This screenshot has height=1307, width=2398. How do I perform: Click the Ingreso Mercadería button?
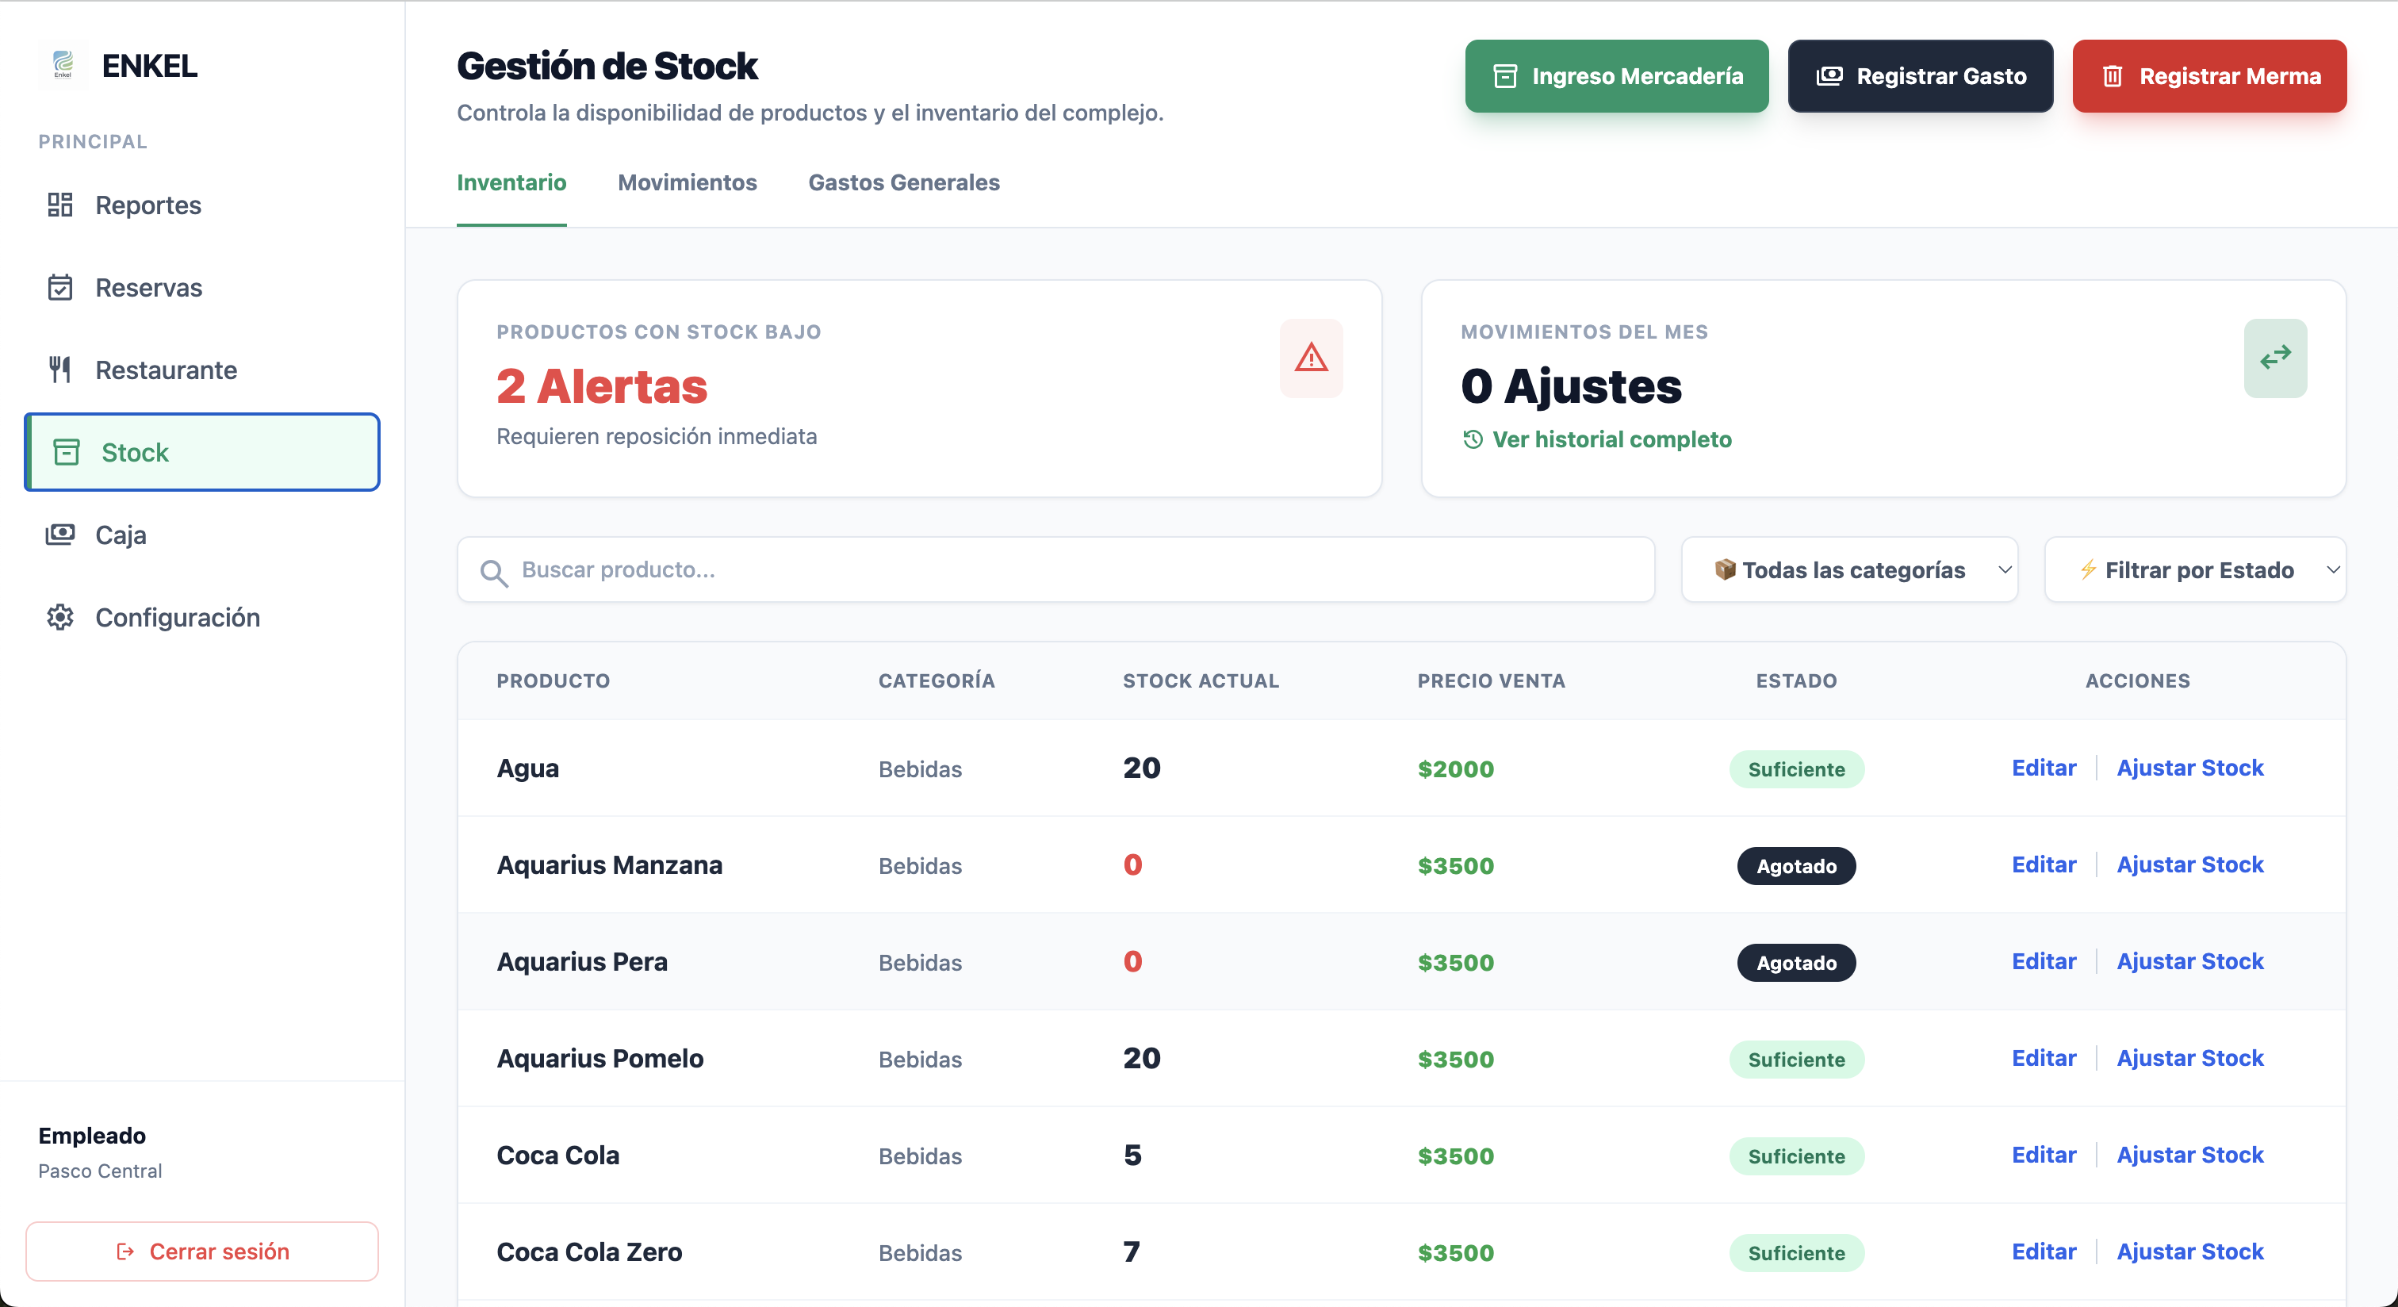1616,76
